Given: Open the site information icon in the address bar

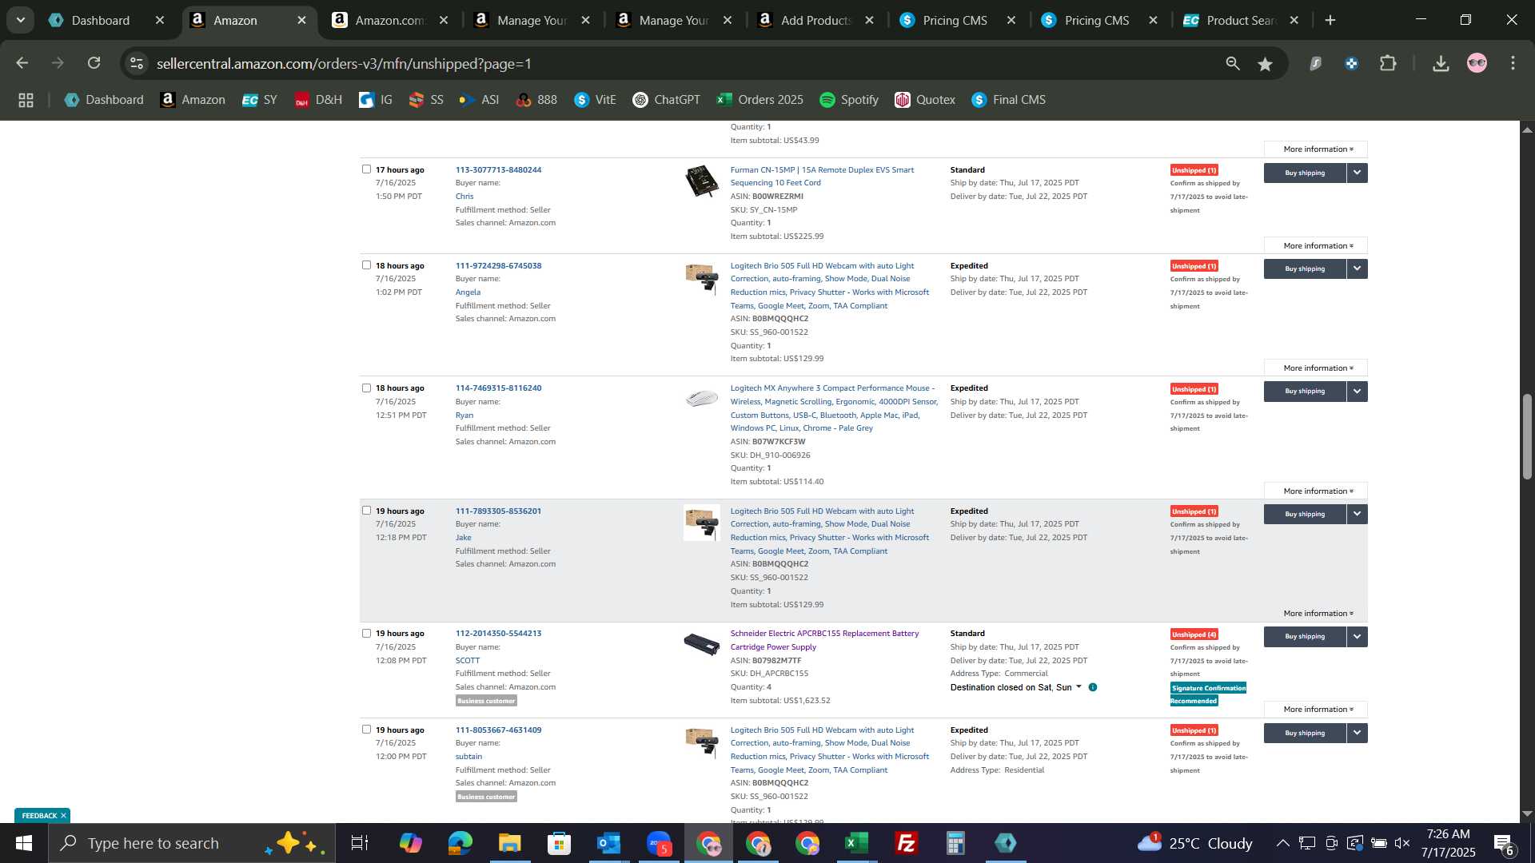Looking at the screenshot, I should (x=137, y=63).
